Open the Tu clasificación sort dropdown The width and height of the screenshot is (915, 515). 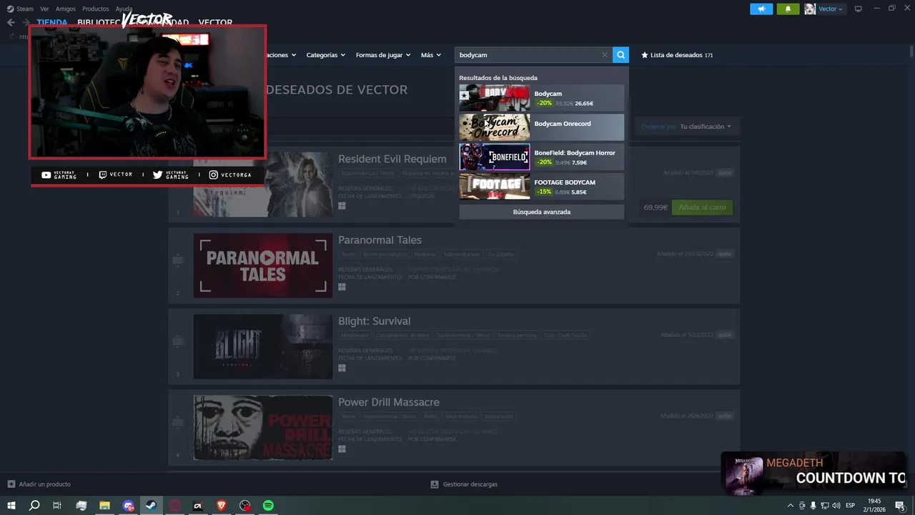(x=706, y=127)
